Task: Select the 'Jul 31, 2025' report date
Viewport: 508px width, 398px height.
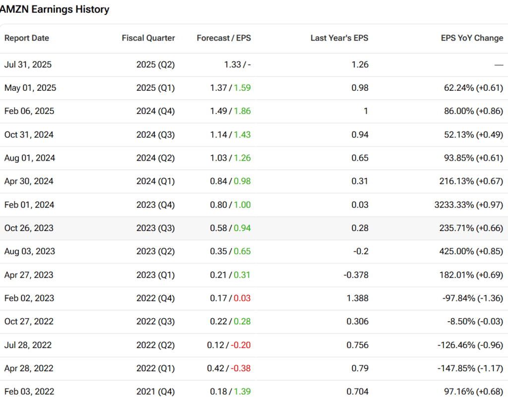Action: click(28, 65)
